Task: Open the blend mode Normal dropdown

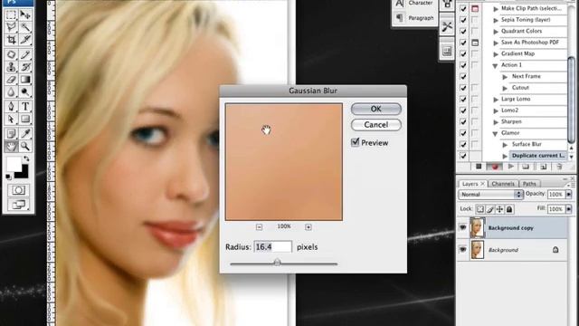Action: (x=490, y=194)
